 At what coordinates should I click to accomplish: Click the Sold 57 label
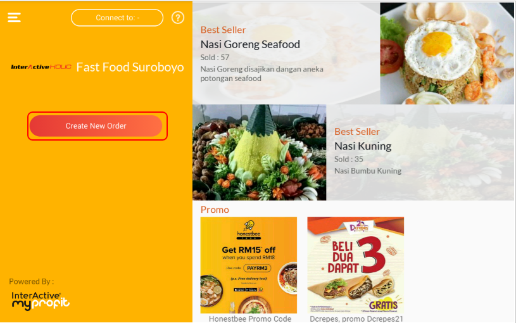(x=215, y=57)
